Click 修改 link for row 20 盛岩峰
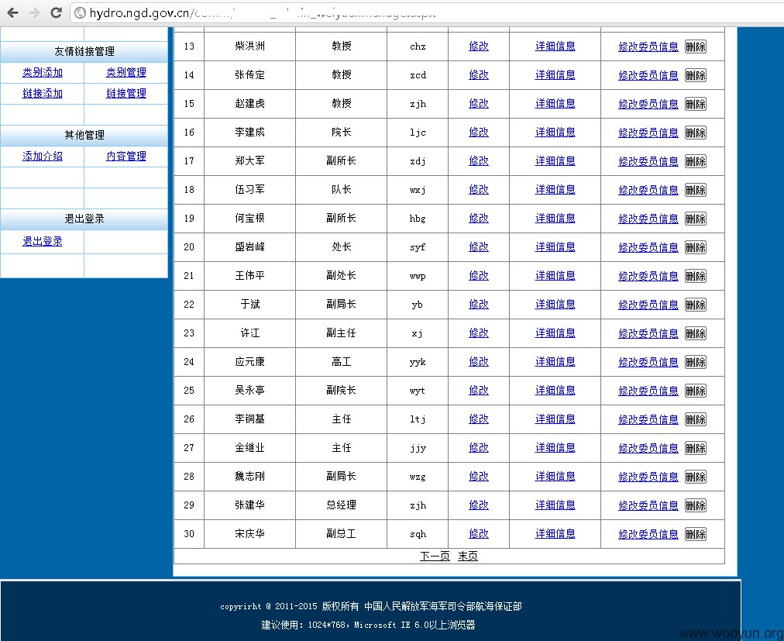Image resolution: width=784 pixels, height=641 pixels. [x=479, y=246]
